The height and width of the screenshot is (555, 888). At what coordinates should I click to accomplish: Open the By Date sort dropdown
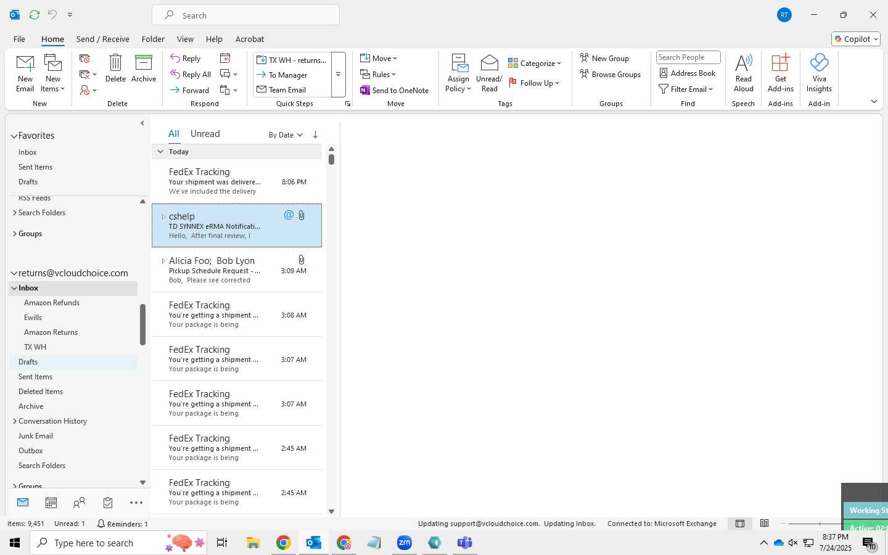286,135
